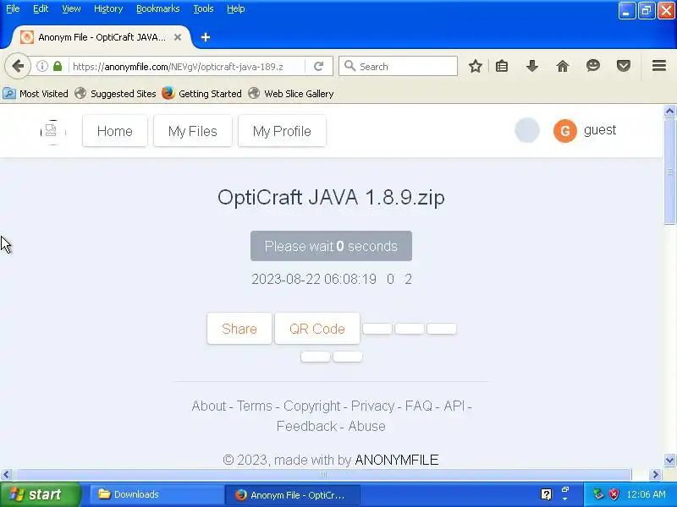Viewport: 677px width, 507px height.
Task: Open the API footer link
Action: [x=454, y=406]
